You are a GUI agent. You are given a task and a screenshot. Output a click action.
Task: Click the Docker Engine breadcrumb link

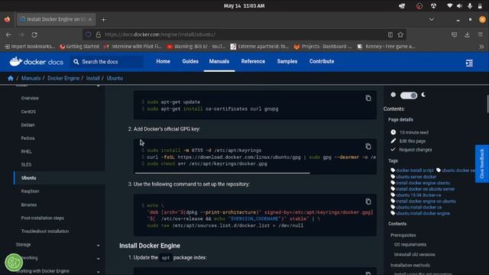click(x=63, y=78)
